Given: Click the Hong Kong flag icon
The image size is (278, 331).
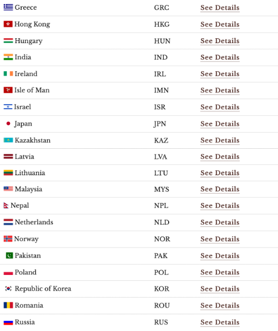Looking at the screenshot, I should click(8, 24).
